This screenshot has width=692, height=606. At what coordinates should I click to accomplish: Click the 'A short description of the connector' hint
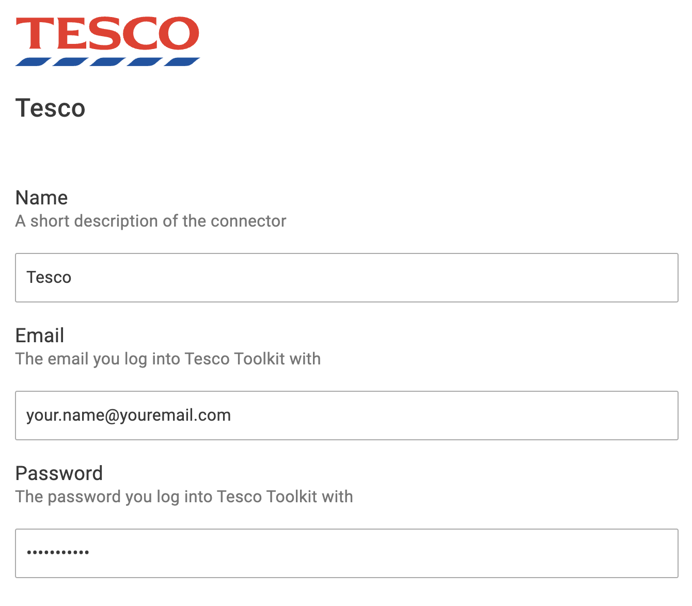151,221
